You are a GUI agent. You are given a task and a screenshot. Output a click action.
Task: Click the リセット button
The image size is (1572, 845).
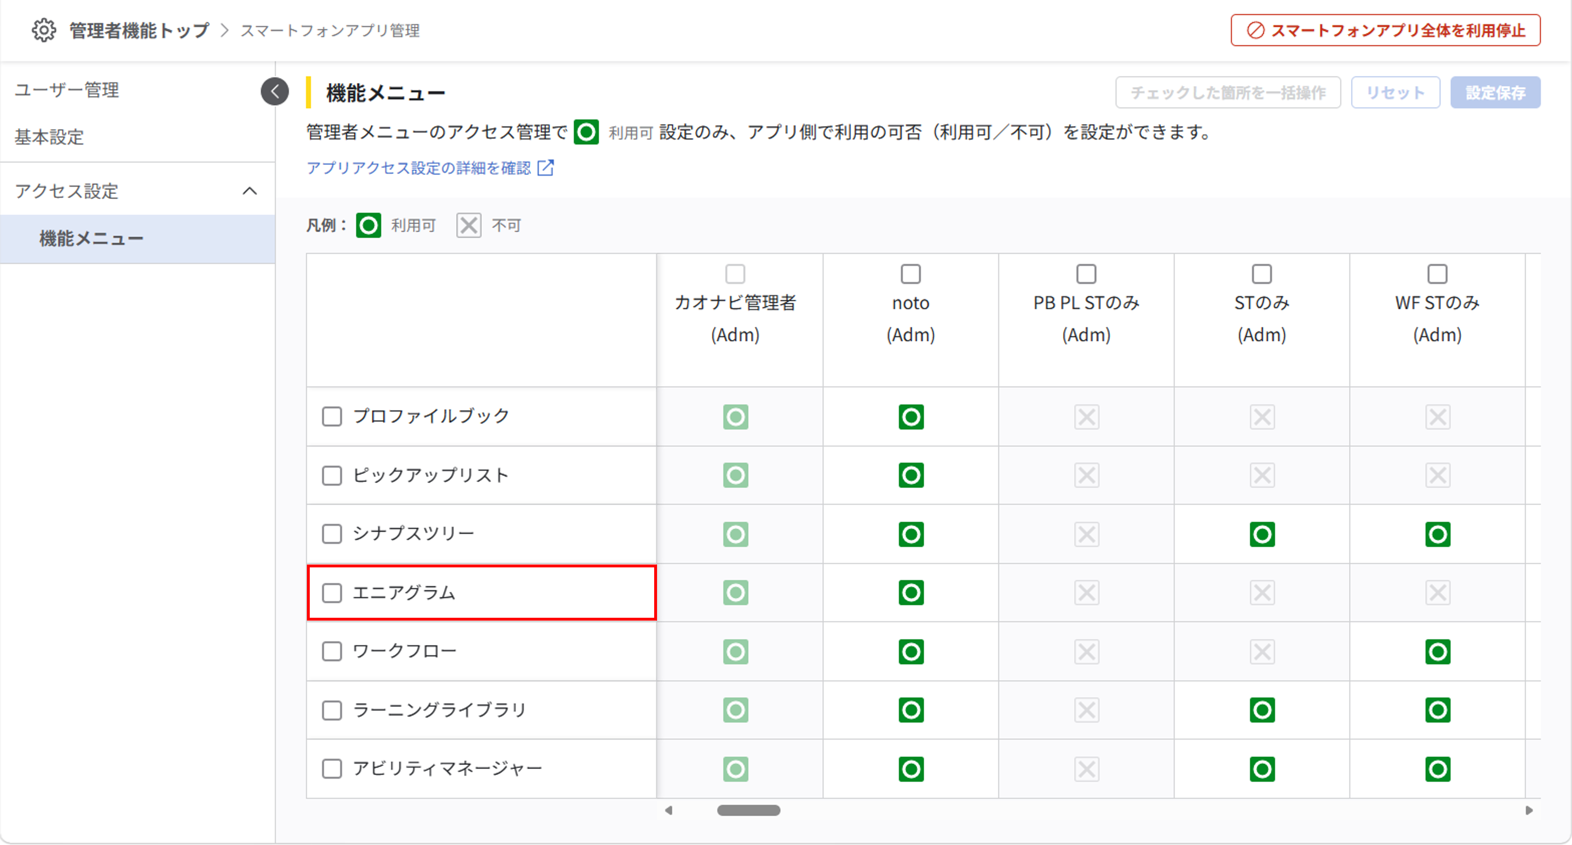(x=1395, y=93)
